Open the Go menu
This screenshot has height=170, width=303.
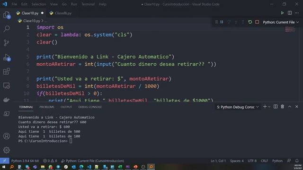(64, 4)
